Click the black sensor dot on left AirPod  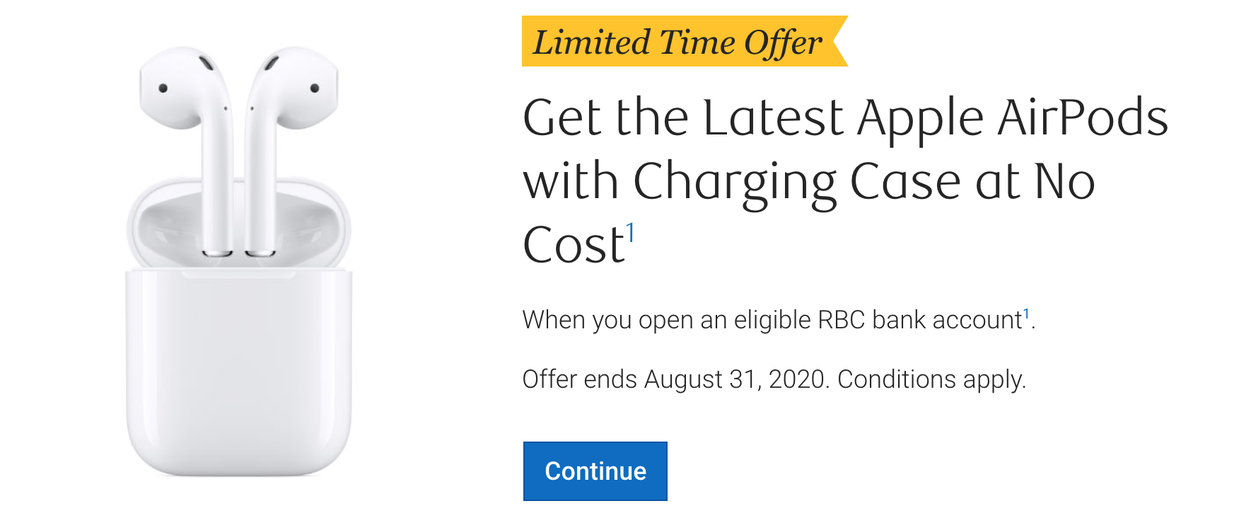(x=163, y=88)
